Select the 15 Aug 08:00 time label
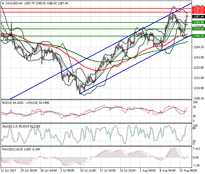205x174 pixels. [188, 171]
